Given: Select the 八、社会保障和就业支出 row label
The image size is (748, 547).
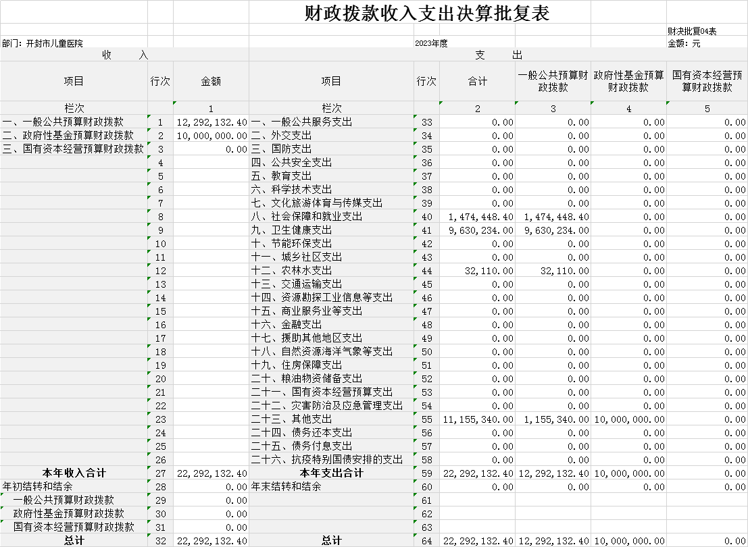Looking at the screenshot, I should pos(307,217).
